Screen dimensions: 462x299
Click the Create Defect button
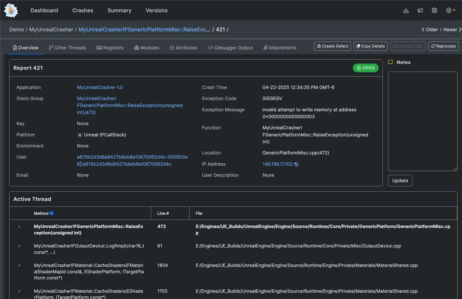point(332,46)
